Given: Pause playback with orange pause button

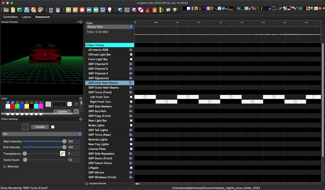Looking at the screenshot, I should point(75,10).
